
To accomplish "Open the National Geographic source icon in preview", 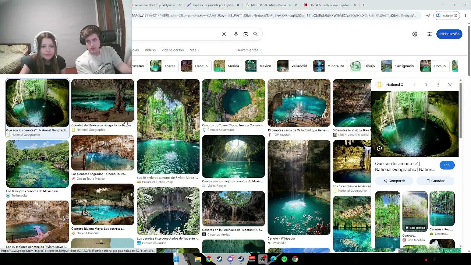I will tap(379, 85).
